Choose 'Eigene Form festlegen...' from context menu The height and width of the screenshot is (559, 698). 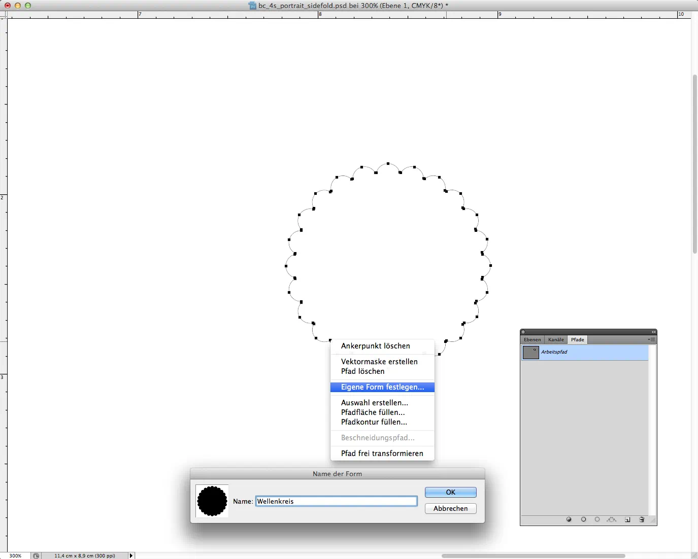tap(382, 387)
